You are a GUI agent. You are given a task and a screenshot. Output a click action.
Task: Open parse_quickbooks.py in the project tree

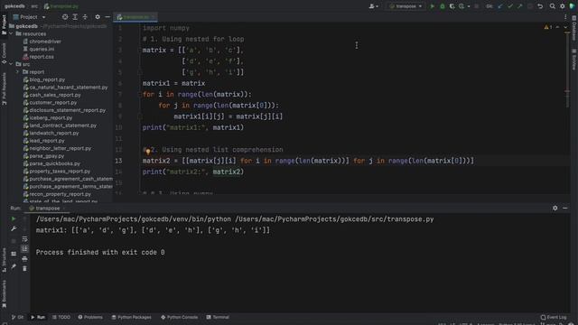54,163
